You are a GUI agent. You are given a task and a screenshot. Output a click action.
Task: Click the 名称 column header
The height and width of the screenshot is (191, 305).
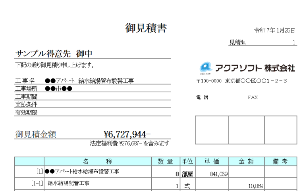(x=98, y=161)
